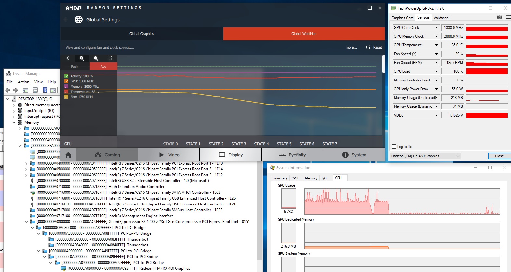The width and height of the screenshot is (511, 272).
Task: Click the Radeon Settings vertical scrollbar thumb
Action: point(384,64)
